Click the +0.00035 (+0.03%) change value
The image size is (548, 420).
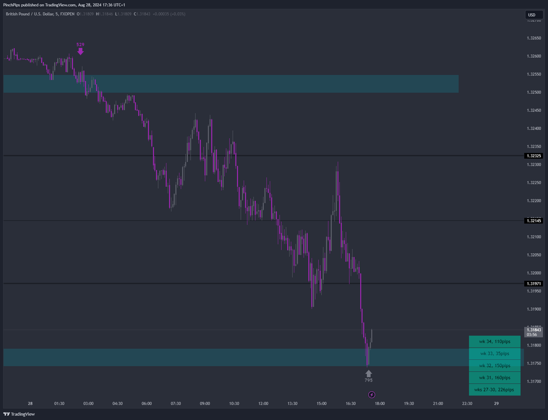coord(169,14)
